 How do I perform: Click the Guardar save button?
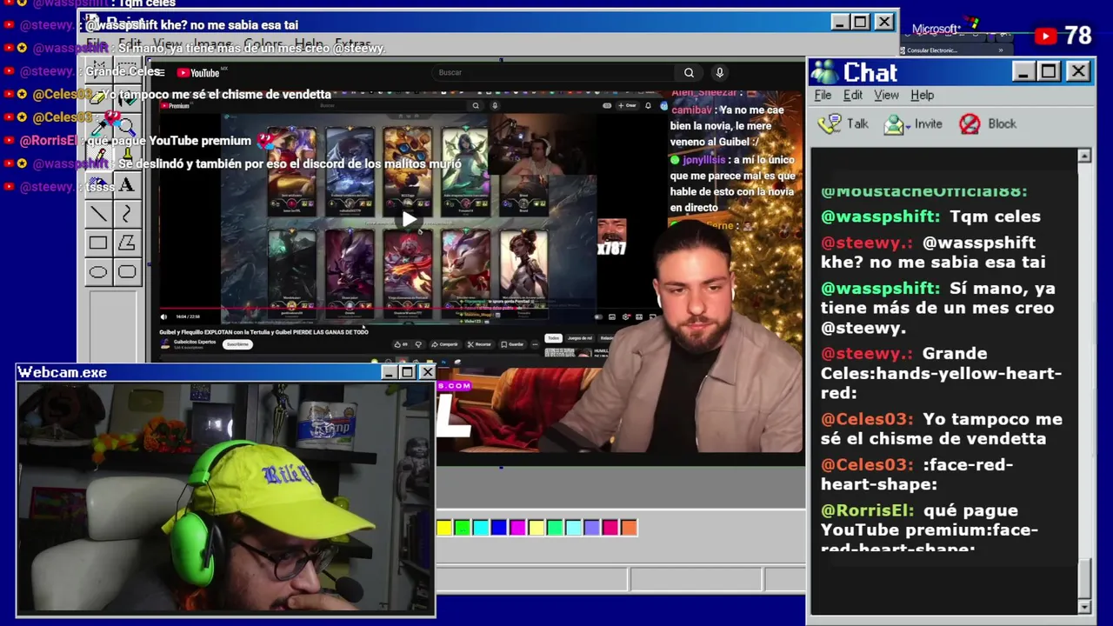(x=512, y=344)
